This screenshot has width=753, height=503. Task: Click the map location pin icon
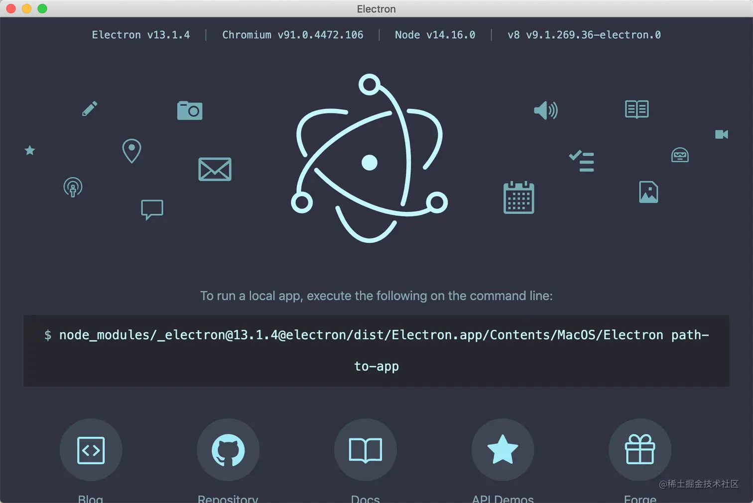(x=132, y=151)
